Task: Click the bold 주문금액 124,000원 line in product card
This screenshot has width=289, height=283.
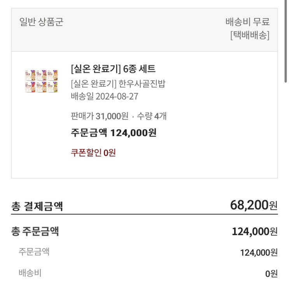Action: [114, 133]
